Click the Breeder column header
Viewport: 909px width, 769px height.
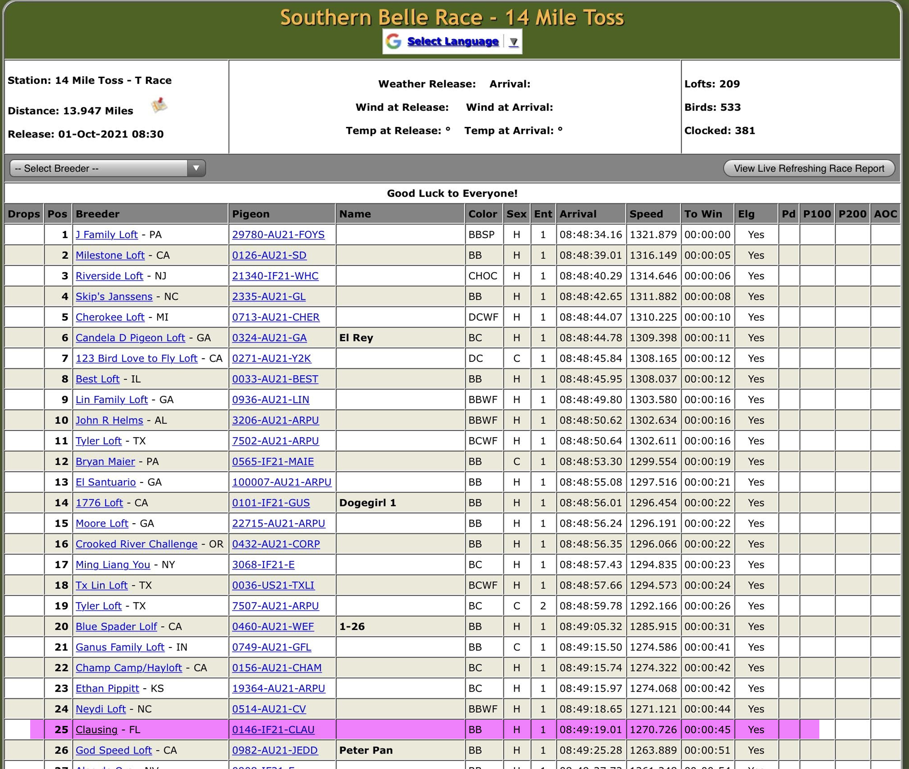(98, 214)
